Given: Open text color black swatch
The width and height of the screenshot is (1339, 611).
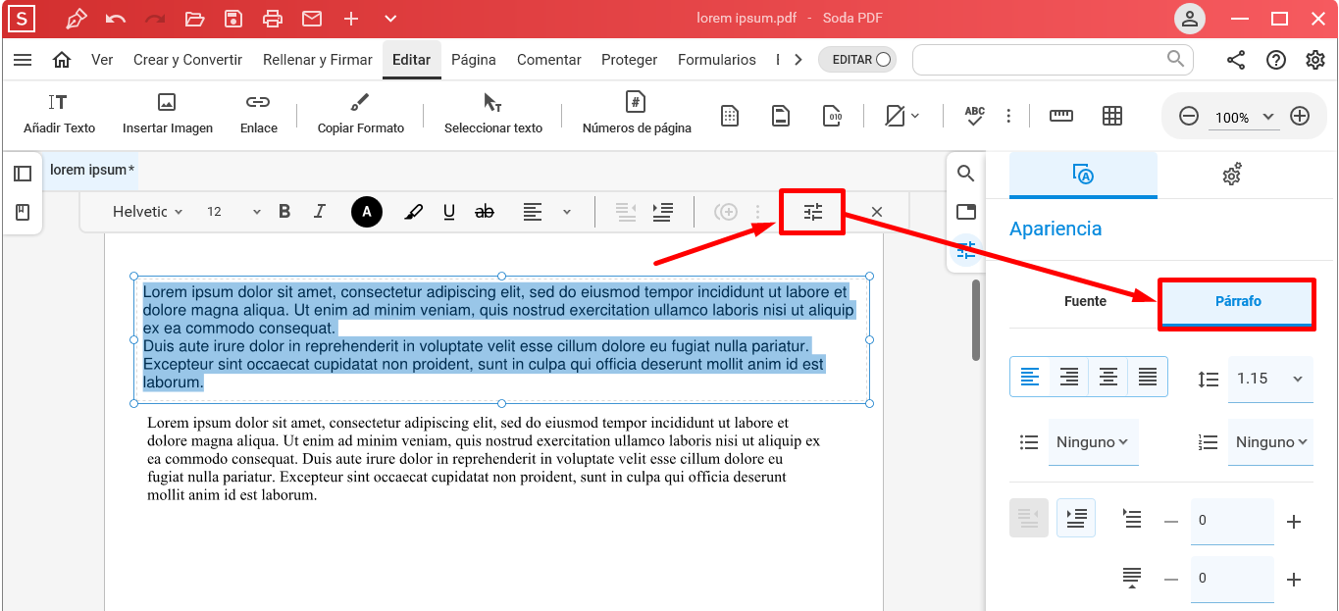Looking at the screenshot, I should pyautogui.click(x=367, y=212).
